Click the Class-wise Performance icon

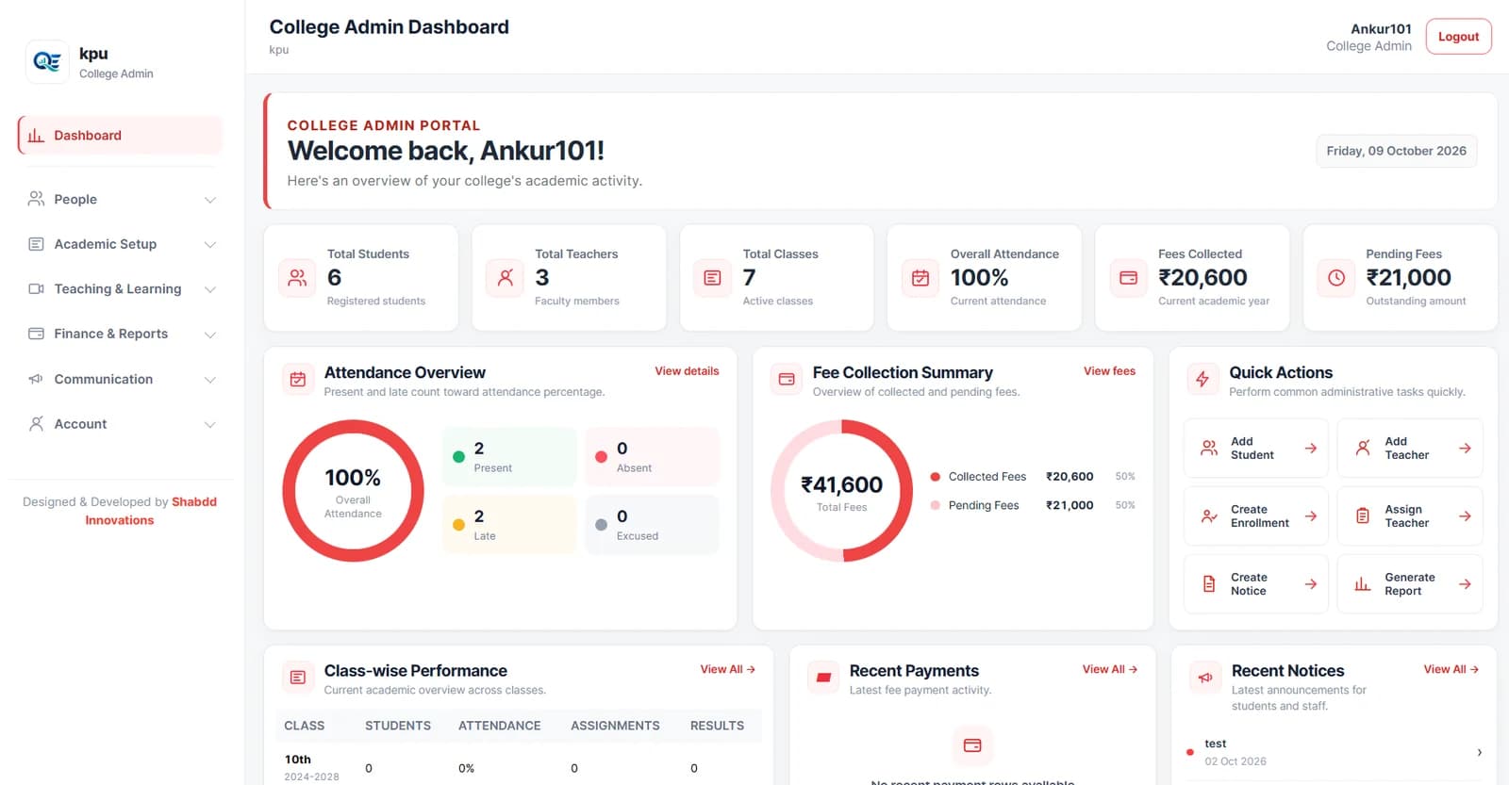pyautogui.click(x=298, y=678)
